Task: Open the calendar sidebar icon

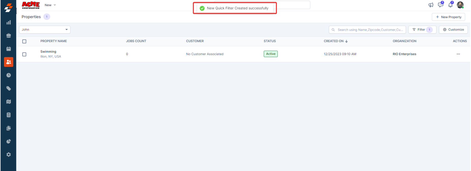Action: (9, 49)
